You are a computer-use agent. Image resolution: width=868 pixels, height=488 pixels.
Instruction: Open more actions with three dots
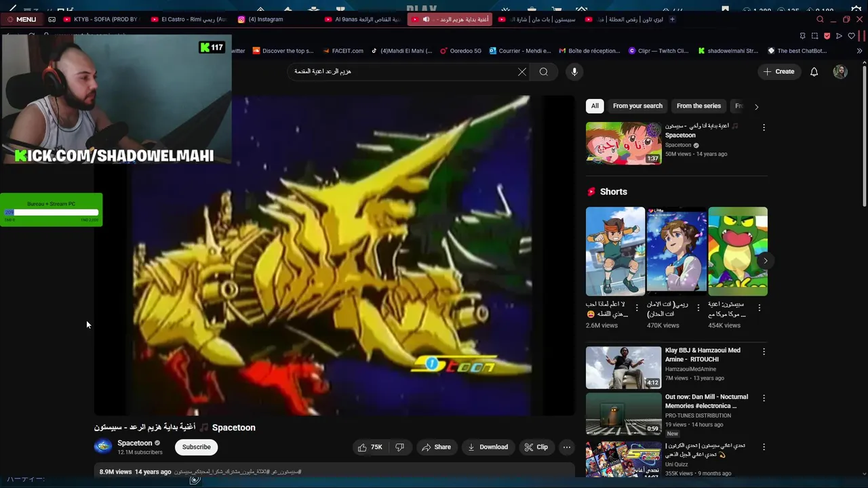[x=567, y=447]
